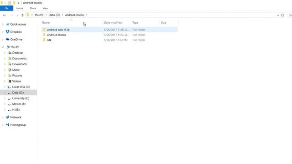Expand the Local Disk (C:) tree node

(x=5, y=87)
